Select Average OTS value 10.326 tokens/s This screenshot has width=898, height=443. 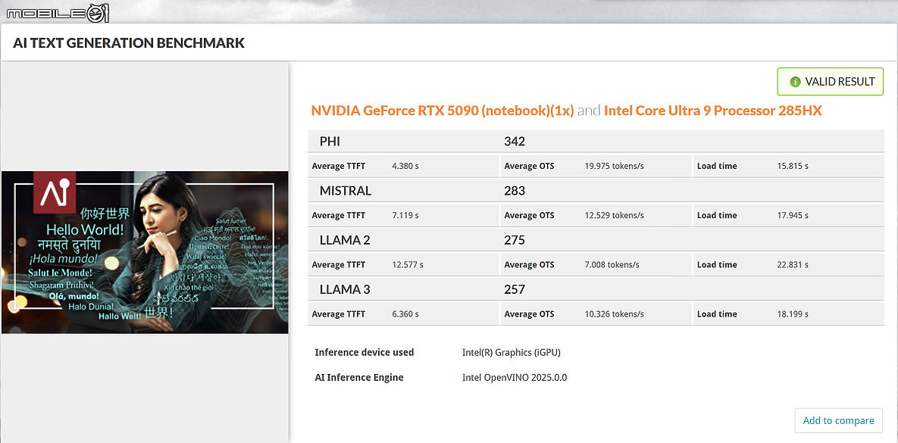pyautogui.click(x=613, y=314)
